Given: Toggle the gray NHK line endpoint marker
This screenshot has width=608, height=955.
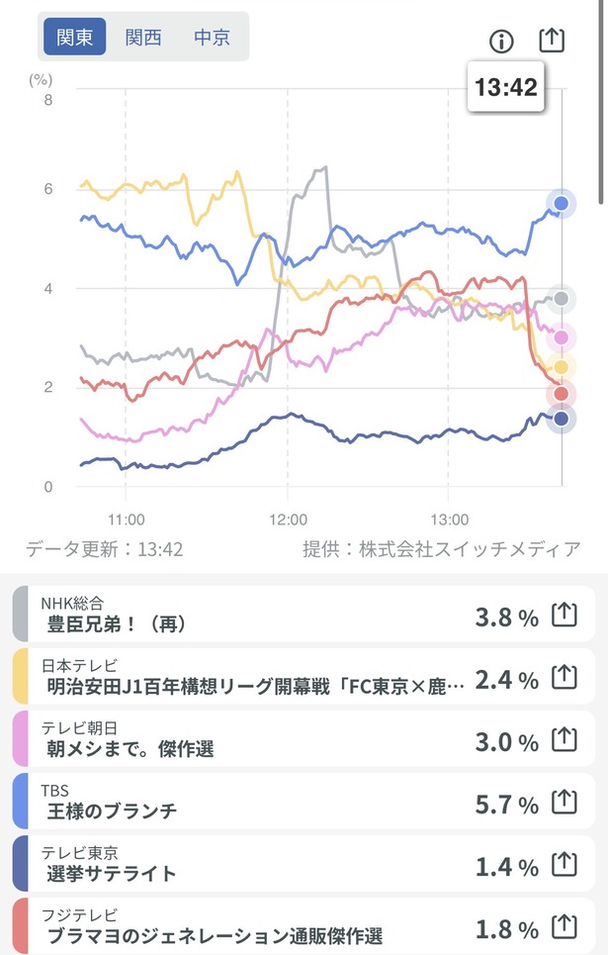Looking at the screenshot, I should click(x=561, y=300).
